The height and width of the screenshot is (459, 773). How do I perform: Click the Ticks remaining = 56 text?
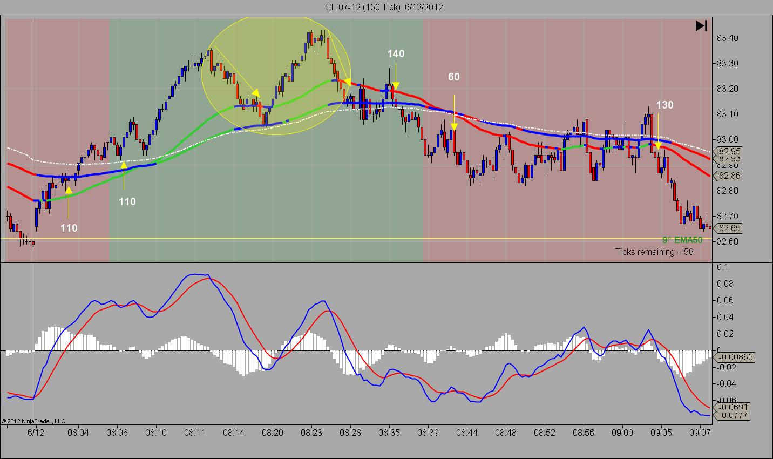[654, 252]
